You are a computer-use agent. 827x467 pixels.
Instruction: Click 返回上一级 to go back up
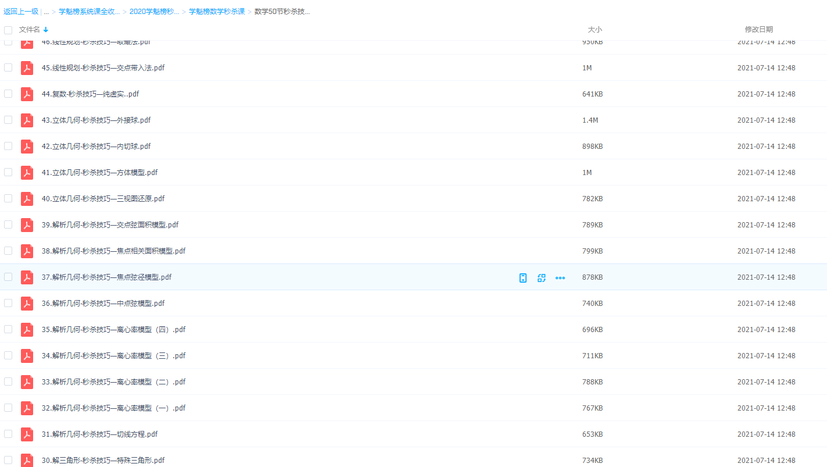21,12
